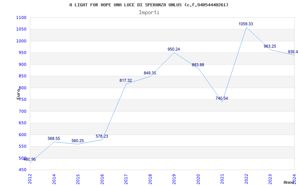298x186 pixels.
Task: Select data label 578.23
Action: 102,136
